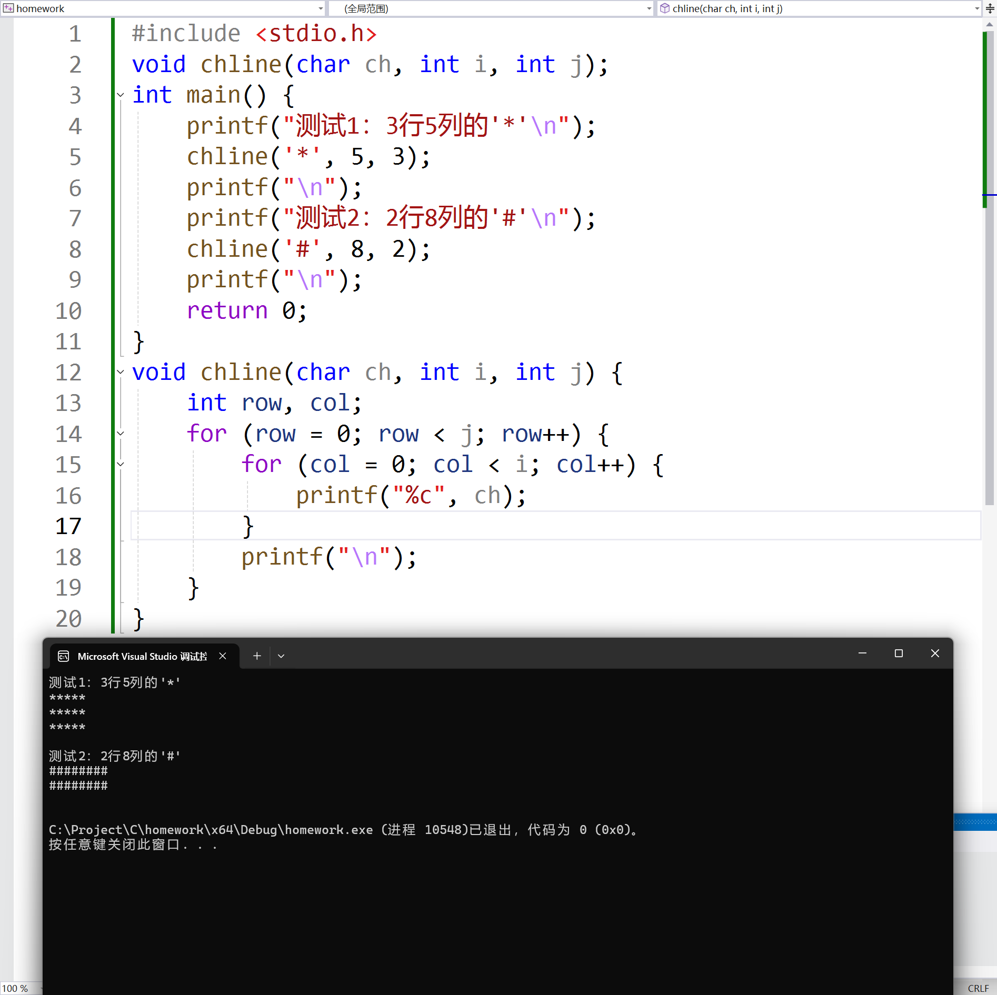Open the homework project dropdown
This screenshot has height=995, width=997.
click(321, 8)
